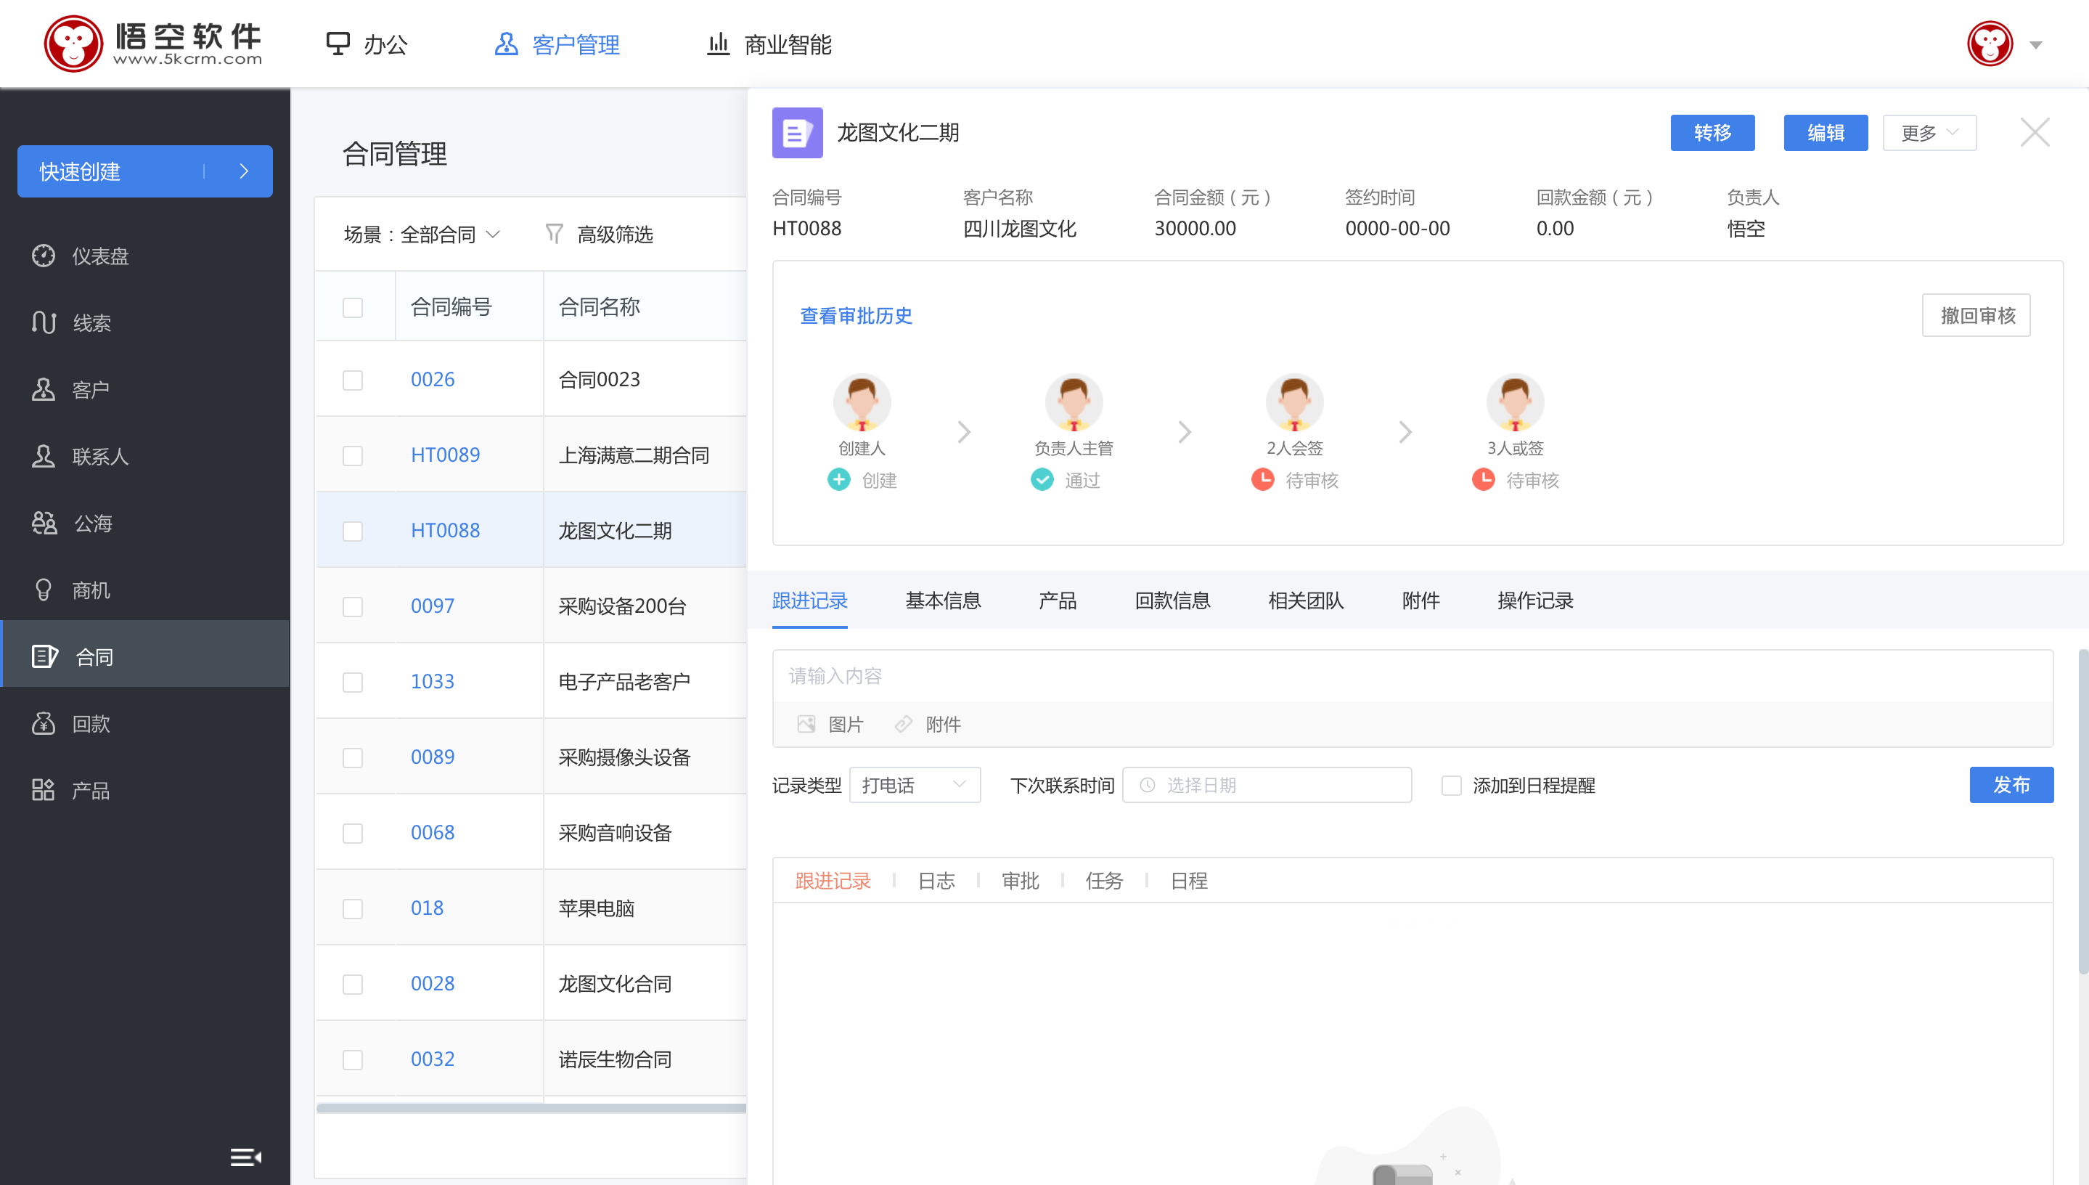
Task: Click the products (产品) grid icon
Action: pos(43,789)
